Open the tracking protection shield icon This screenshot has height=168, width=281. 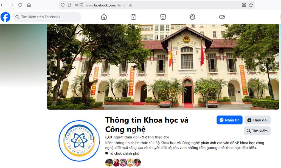click(63, 5)
